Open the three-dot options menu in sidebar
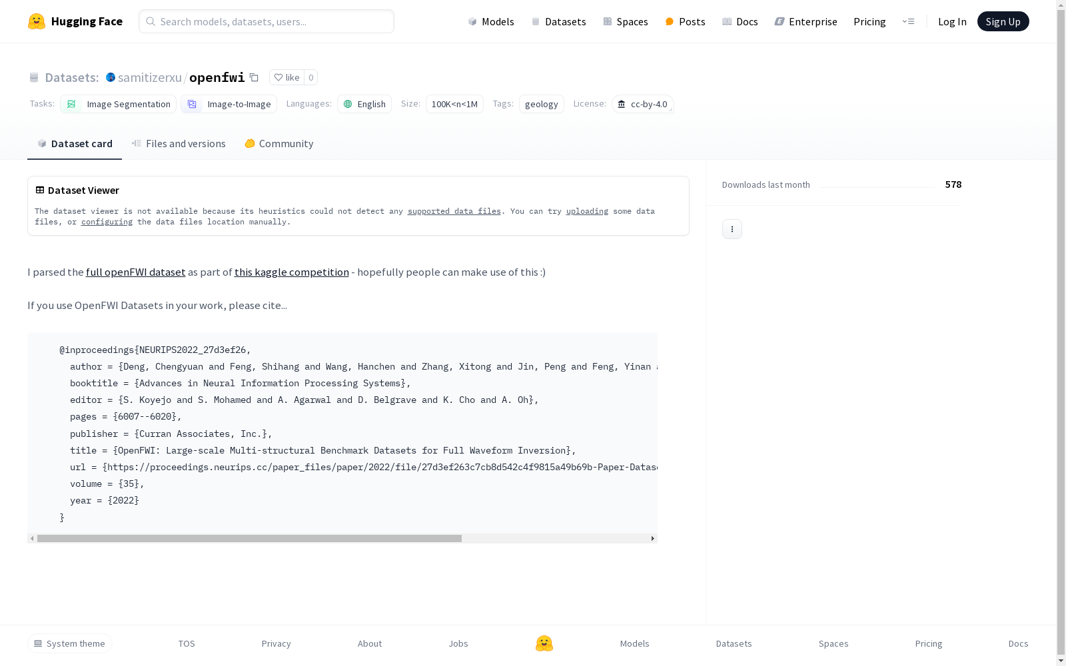Image resolution: width=1066 pixels, height=666 pixels. click(732, 229)
